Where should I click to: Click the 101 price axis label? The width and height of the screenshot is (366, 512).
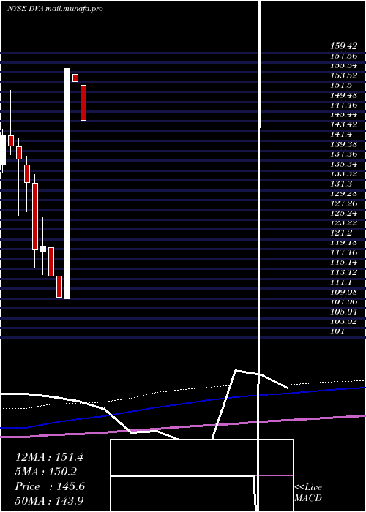click(x=337, y=331)
